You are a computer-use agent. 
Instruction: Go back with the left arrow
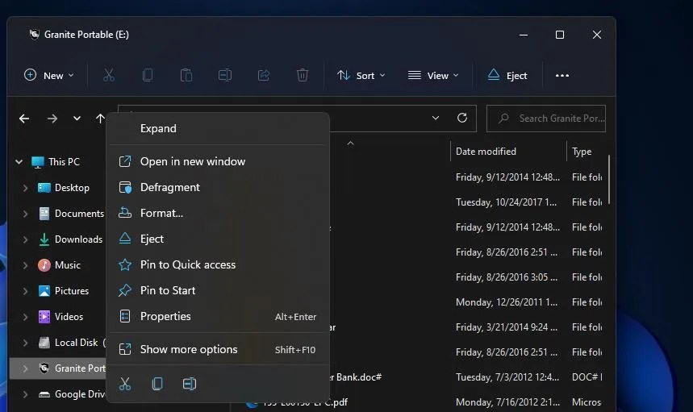click(24, 119)
